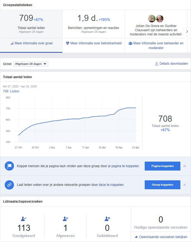This screenshot has height=242, width=191.
Task: Click the 19 Apr point on growth chart
Action: tap(119, 110)
